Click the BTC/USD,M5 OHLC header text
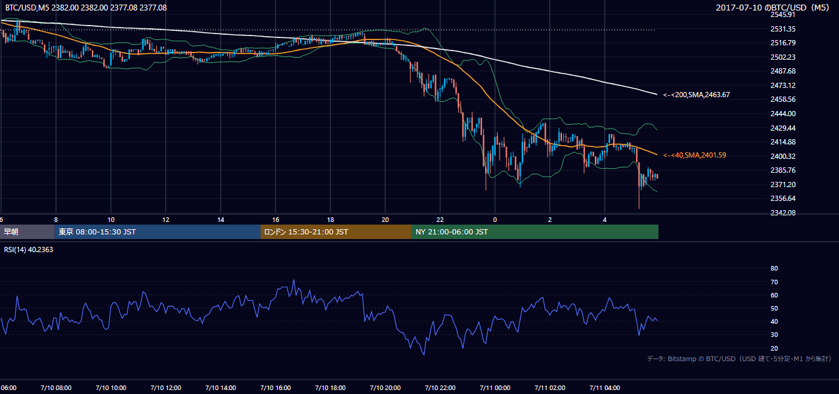 point(85,7)
